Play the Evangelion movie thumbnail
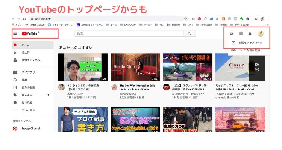Image resolution: width=282 pixels, height=150 pixels. pyautogui.click(x=188, y=67)
